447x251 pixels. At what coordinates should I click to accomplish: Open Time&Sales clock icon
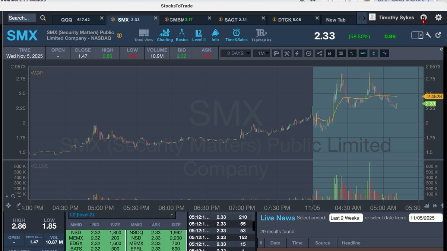click(x=236, y=35)
